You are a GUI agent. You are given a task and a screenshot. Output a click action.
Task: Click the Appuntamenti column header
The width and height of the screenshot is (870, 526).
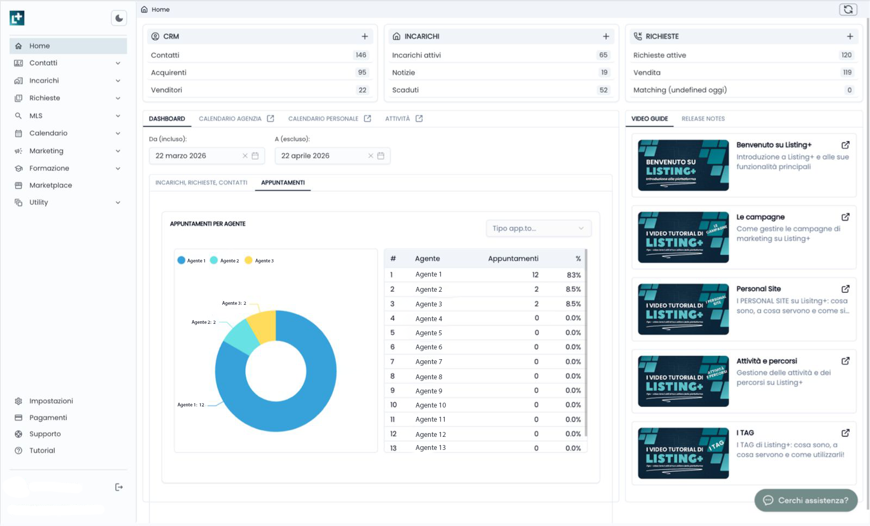click(513, 259)
